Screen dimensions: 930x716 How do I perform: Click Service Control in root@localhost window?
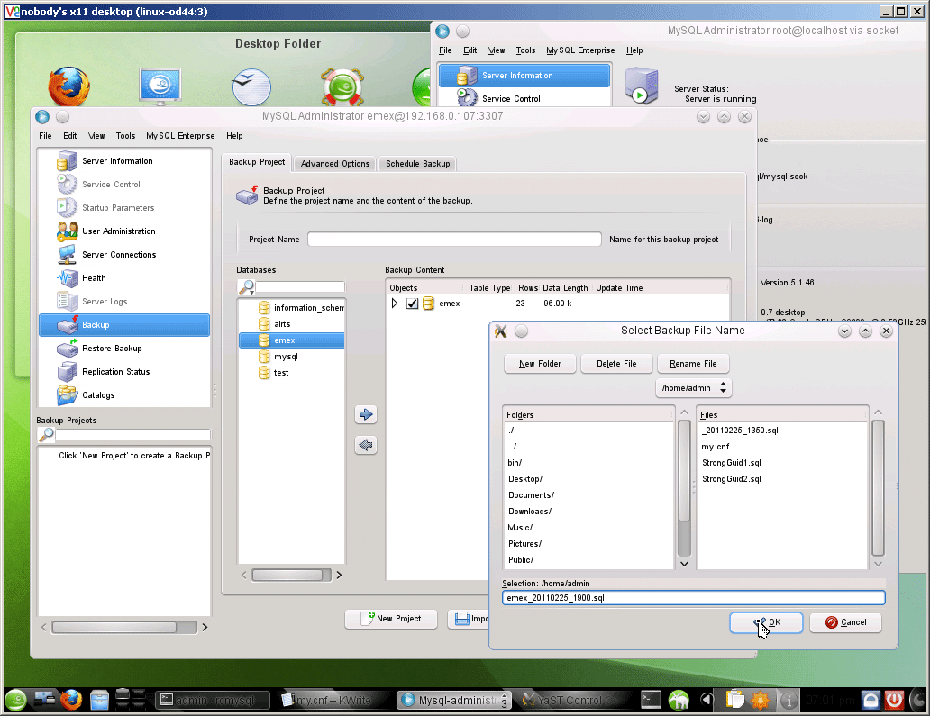(524, 98)
